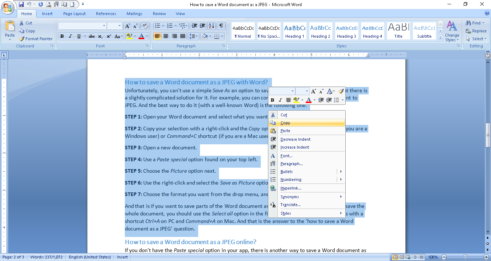The height and width of the screenshot is (261, 491).
Task: Click the Sort icon in Paragraph group
Action: 212,26
